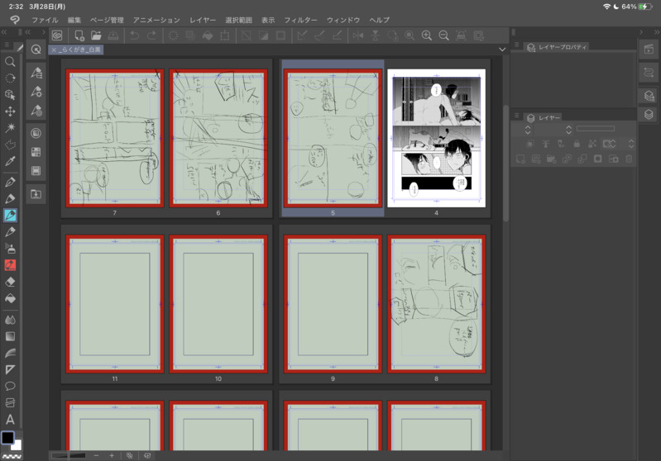This screenshot has width=661, height=461.
Task: Select the Magnifier zoom tool
Action: point(10,62)
